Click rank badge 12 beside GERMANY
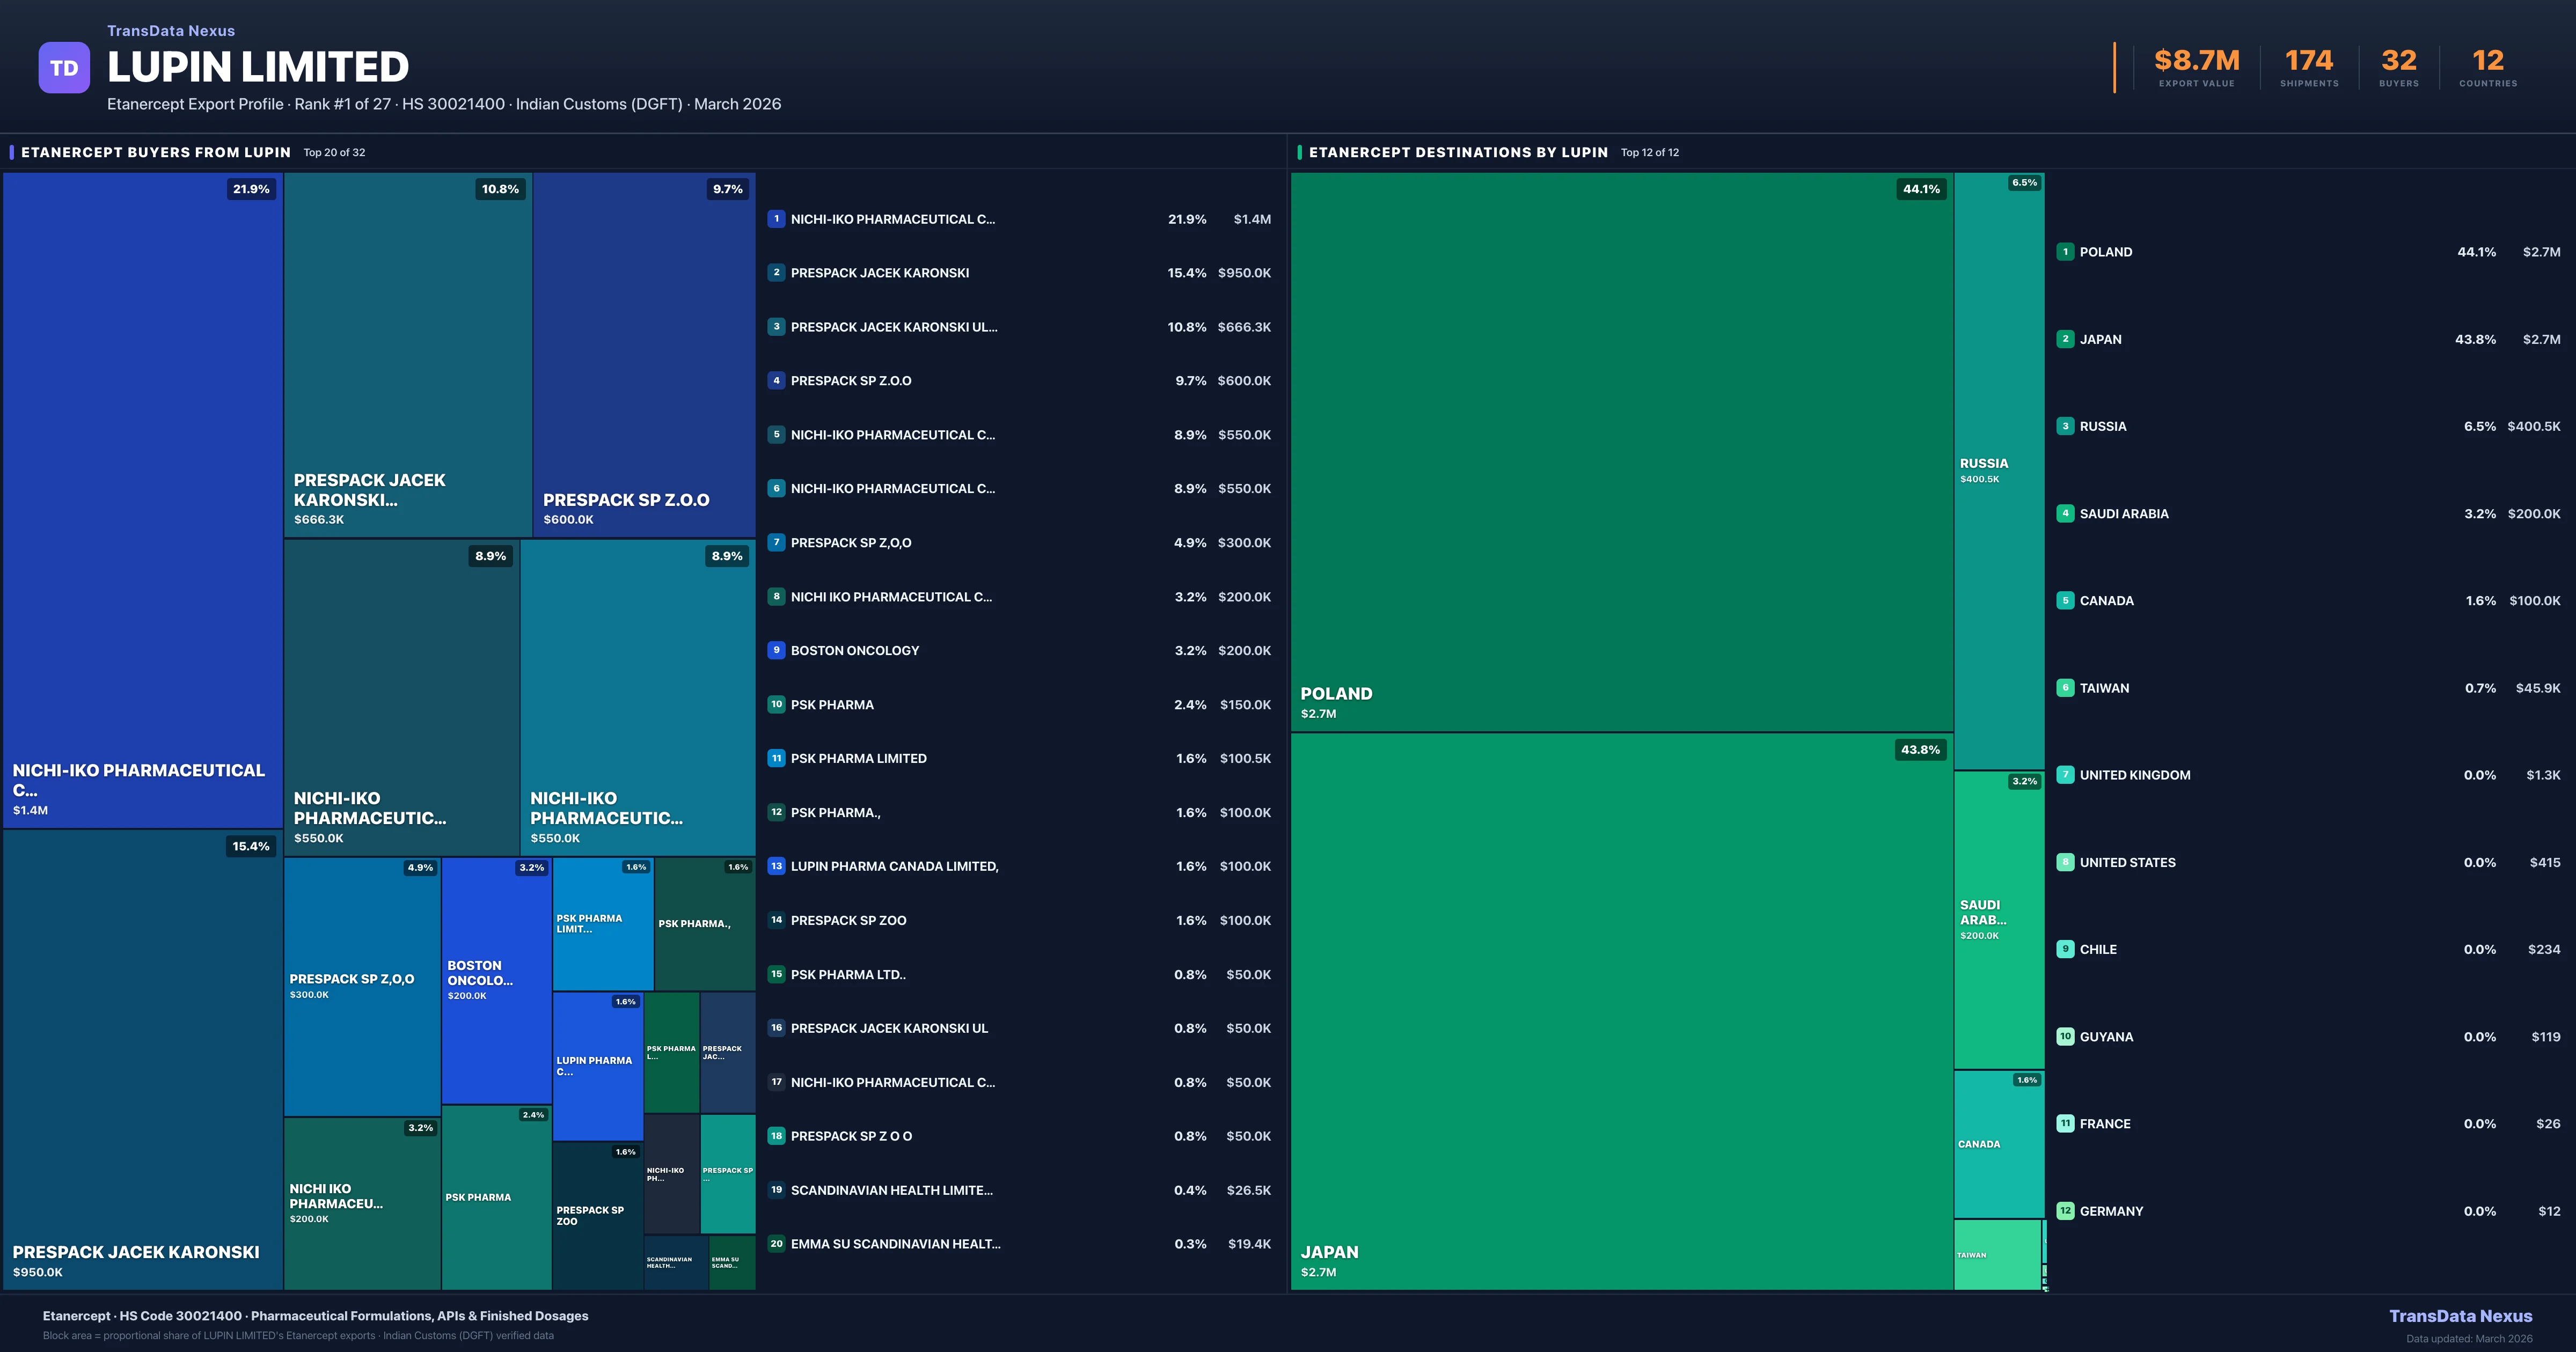 click(2065, 1211)
